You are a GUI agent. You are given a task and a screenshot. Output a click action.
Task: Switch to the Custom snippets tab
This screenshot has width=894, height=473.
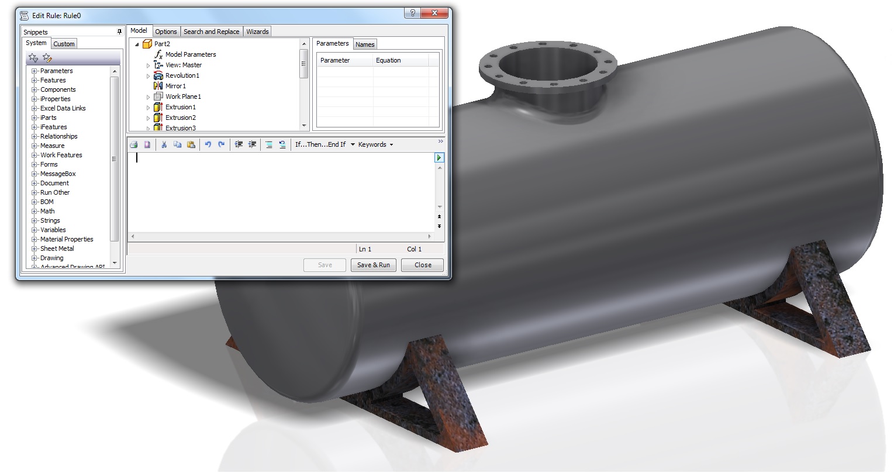pos(64,44)
